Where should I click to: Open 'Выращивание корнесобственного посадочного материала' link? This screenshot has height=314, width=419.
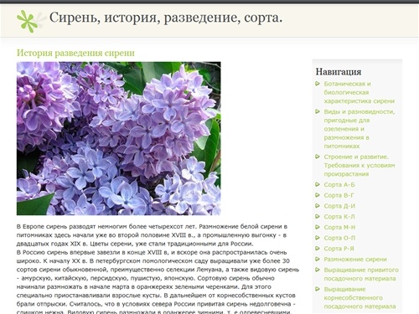(x=360, y=298)
